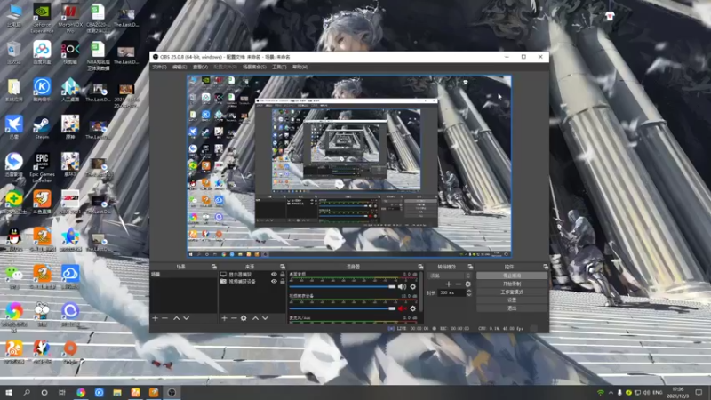Open the View(V) menu in OBS
This screenshot has height=400, width=711.
pyautogui.click(x=200, y=68)
